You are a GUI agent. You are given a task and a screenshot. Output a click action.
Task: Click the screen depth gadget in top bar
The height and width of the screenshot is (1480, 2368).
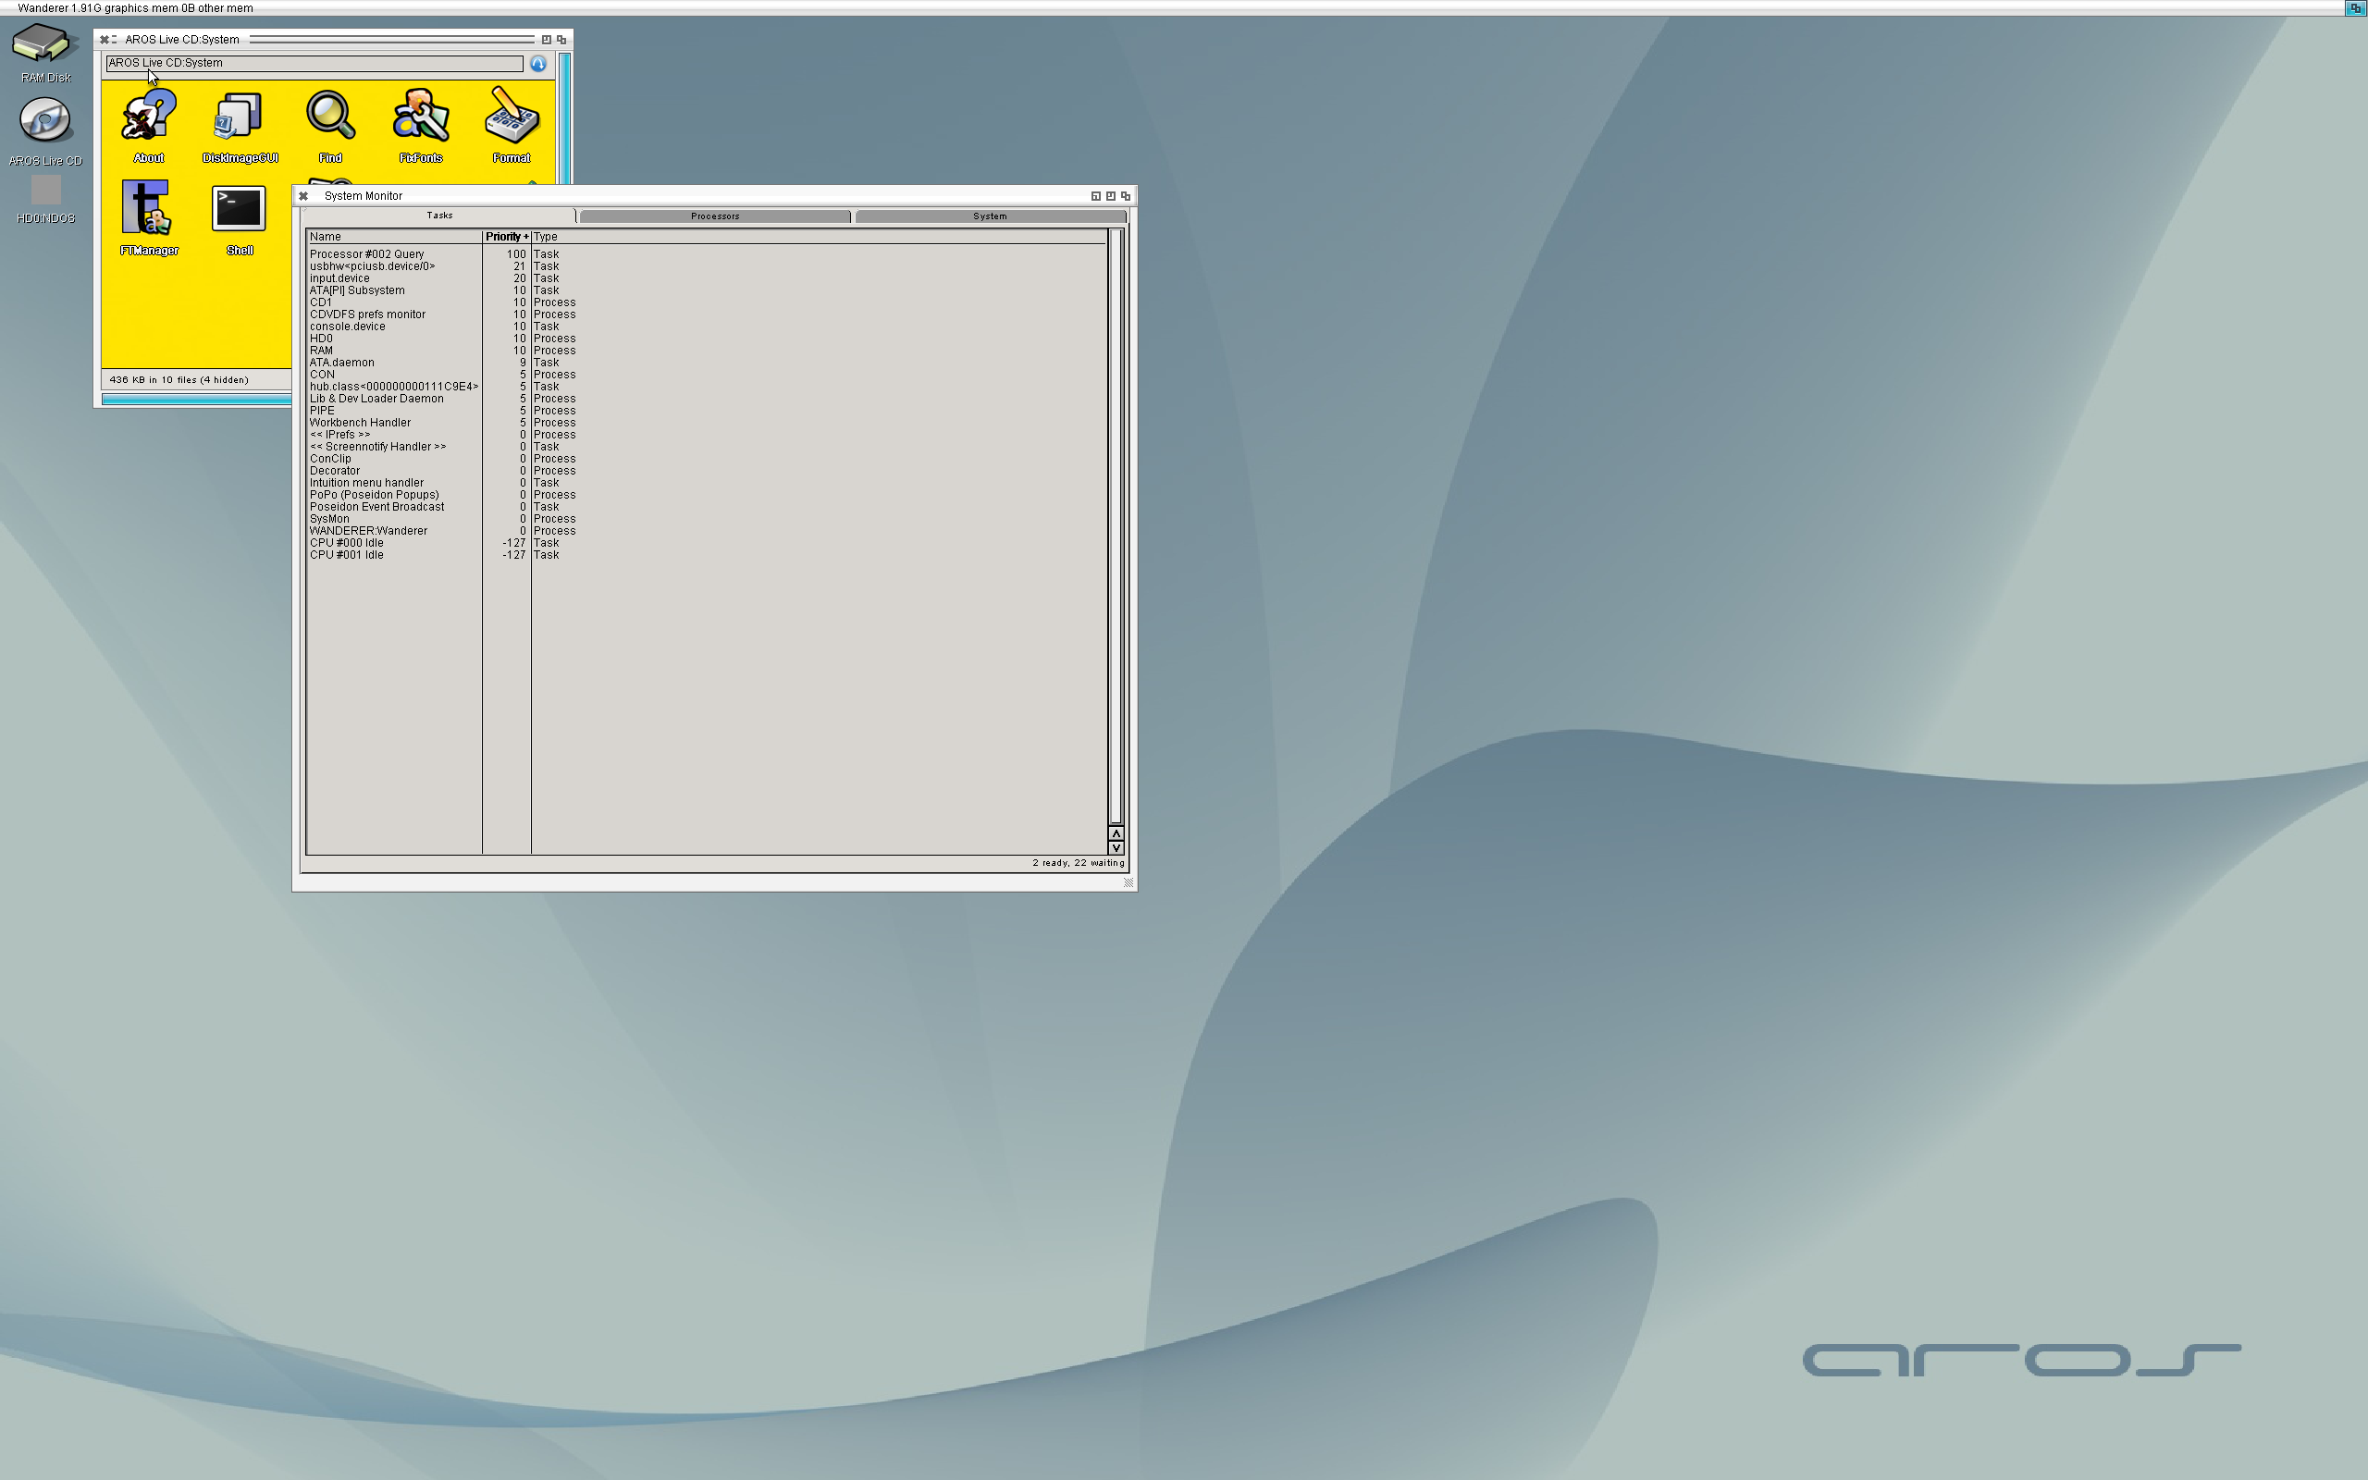pos(2355,7)
